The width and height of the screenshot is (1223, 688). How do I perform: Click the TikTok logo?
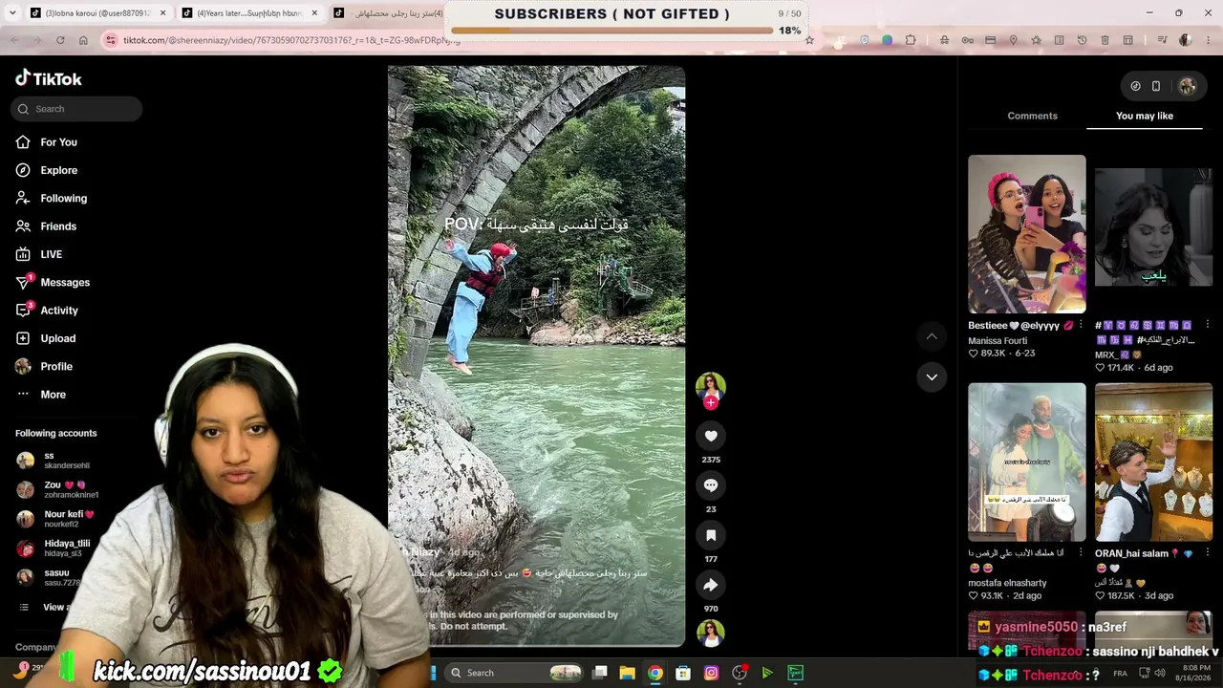(49, 78)
